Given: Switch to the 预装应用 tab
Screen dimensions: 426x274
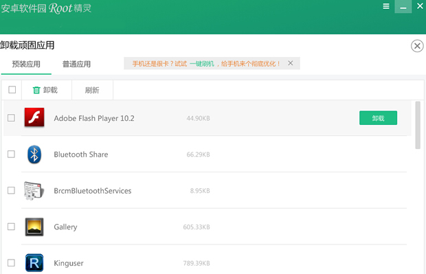Looking at the screenshot, I should click(26, 64).
